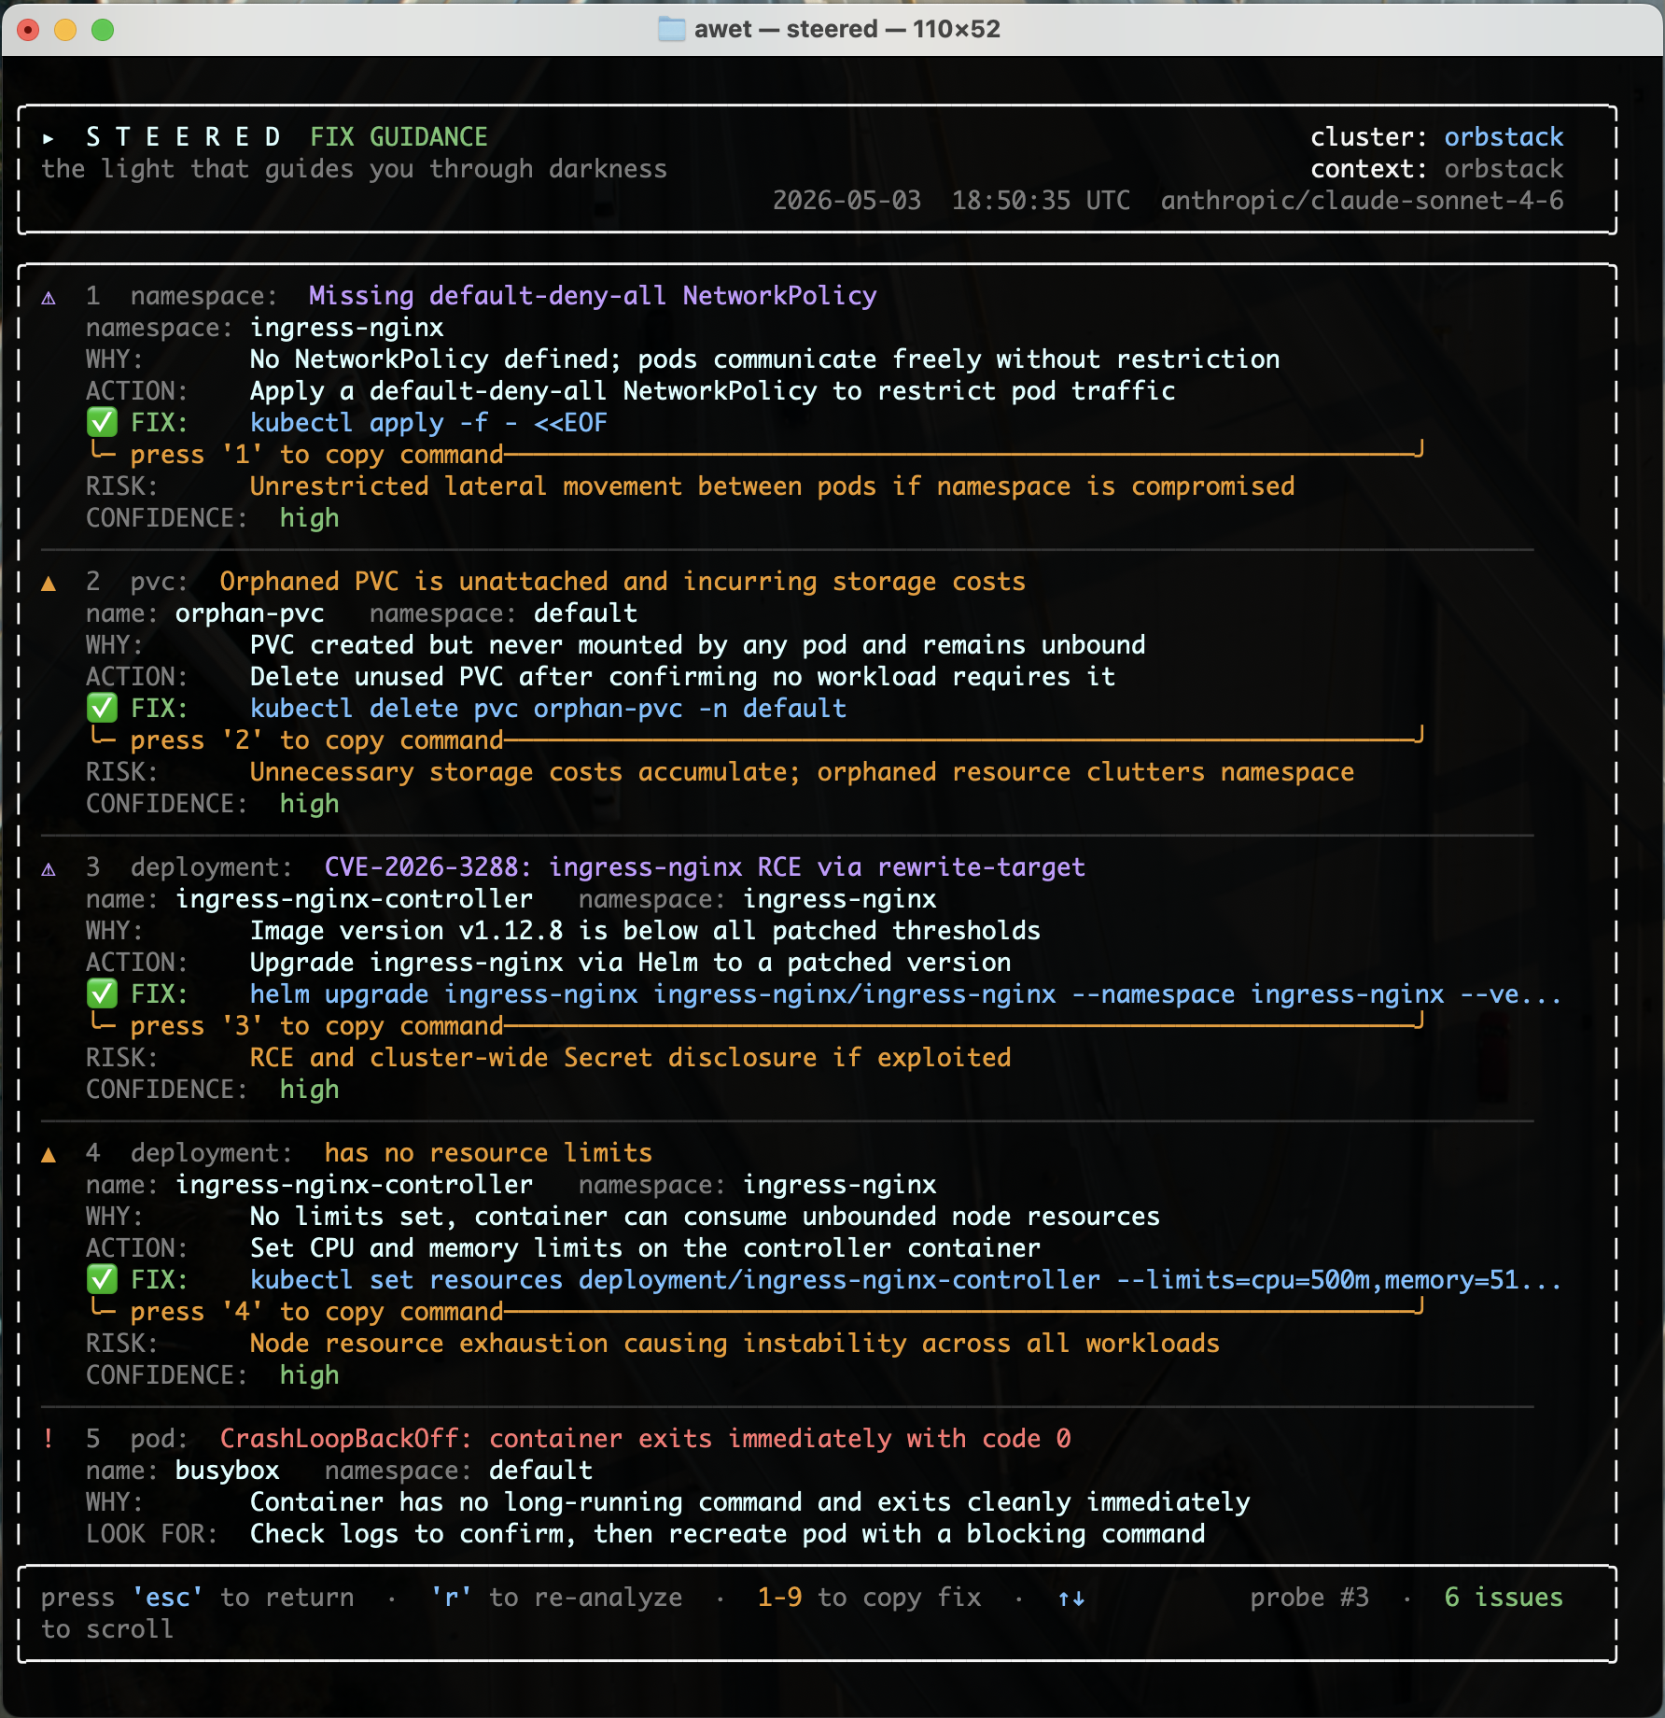Click the 'orphan-pvc' name value

click(250, 613)
